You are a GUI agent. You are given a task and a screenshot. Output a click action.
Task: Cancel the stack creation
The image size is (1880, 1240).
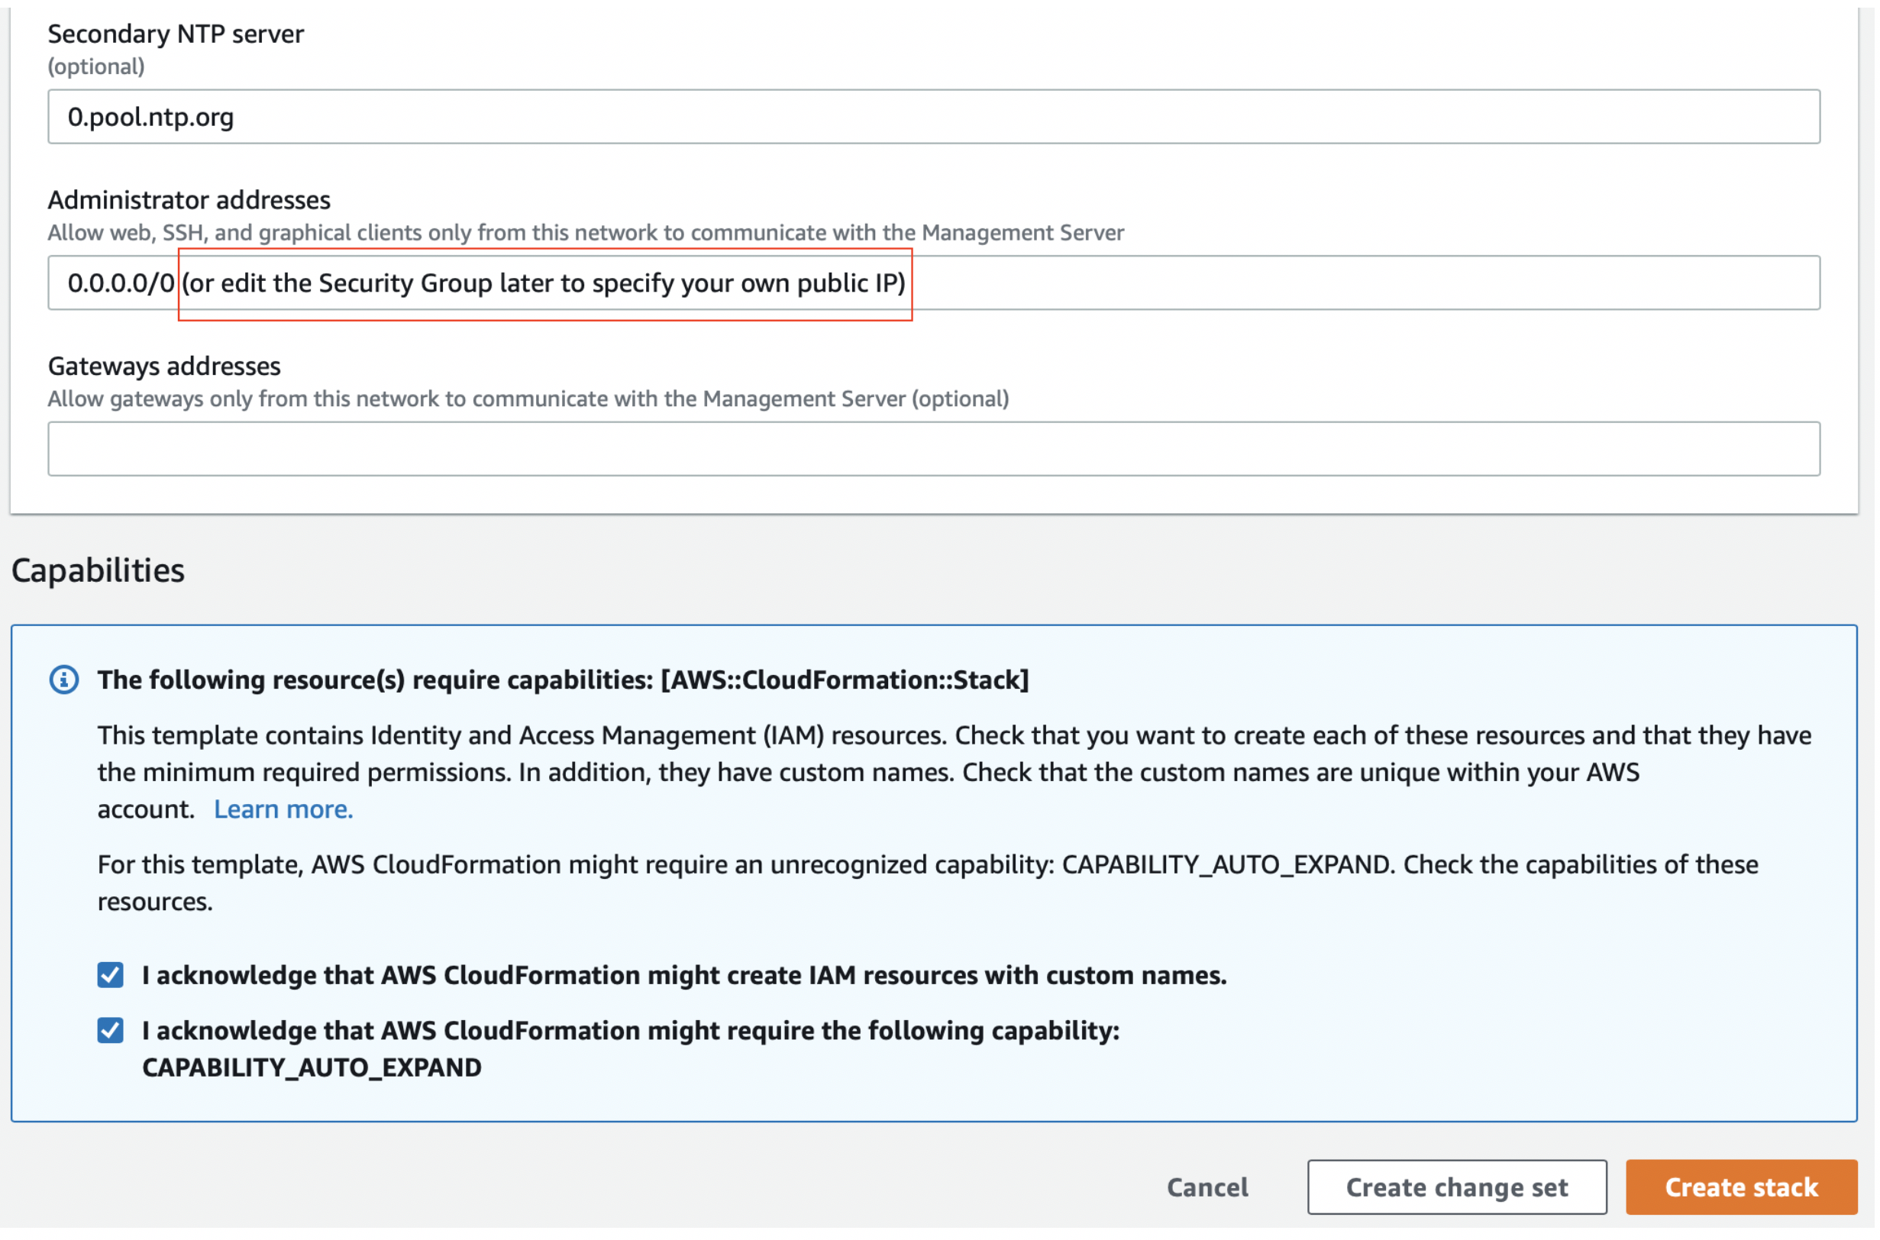pyautogui.click(x=1210, y=1189)
